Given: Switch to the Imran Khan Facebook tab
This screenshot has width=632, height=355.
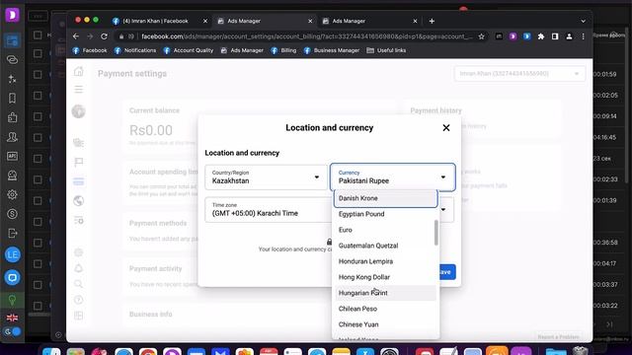Looking at the screenshot, I should pyautogui.click(x=155, y=21).
